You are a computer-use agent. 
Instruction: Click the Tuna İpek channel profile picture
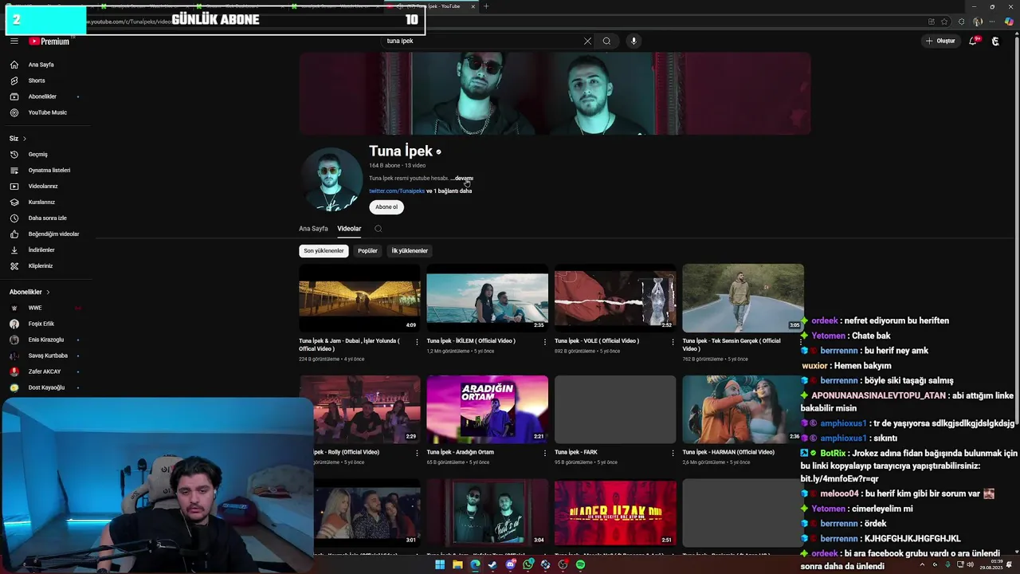(331, 179)
